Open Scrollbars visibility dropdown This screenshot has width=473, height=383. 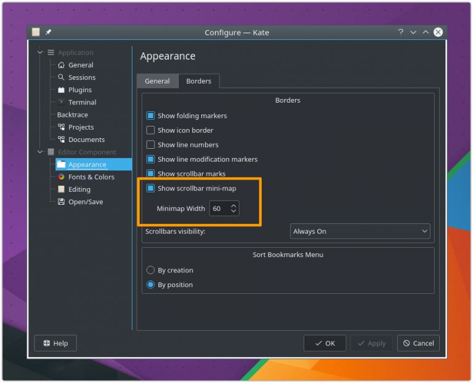360,232
